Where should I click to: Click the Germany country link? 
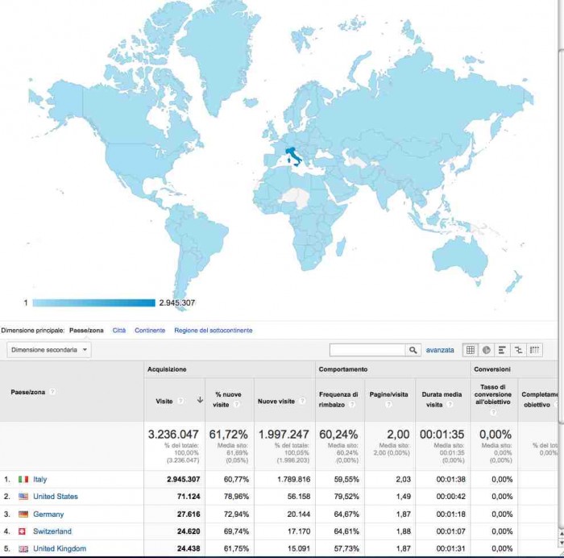tap(48, 514)
